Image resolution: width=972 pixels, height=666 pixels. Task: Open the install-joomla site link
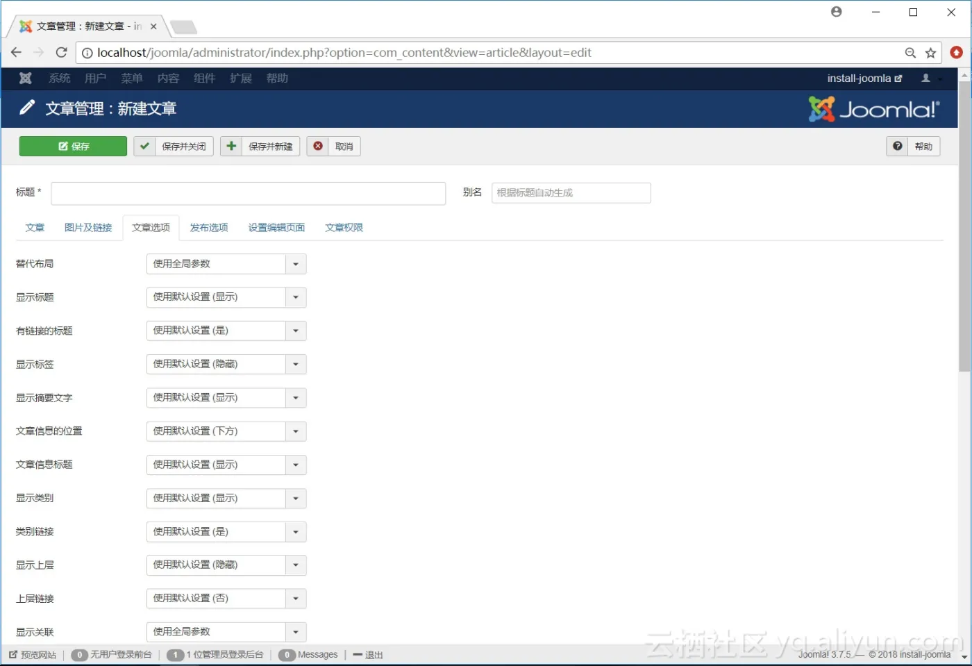[x=864, y=78]
